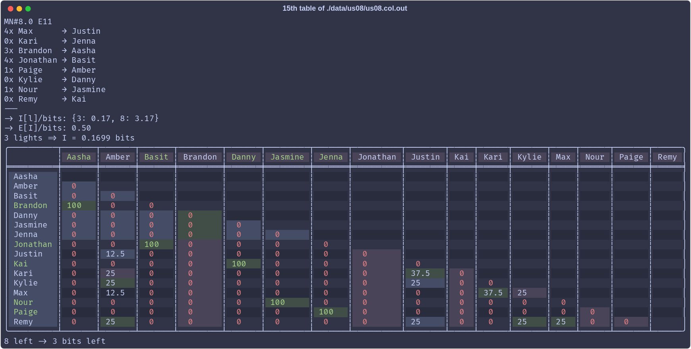The height and width of the screenshot is (349, 691).
Task: Click the 'Brandon' column header
Action: coord(200,157)
